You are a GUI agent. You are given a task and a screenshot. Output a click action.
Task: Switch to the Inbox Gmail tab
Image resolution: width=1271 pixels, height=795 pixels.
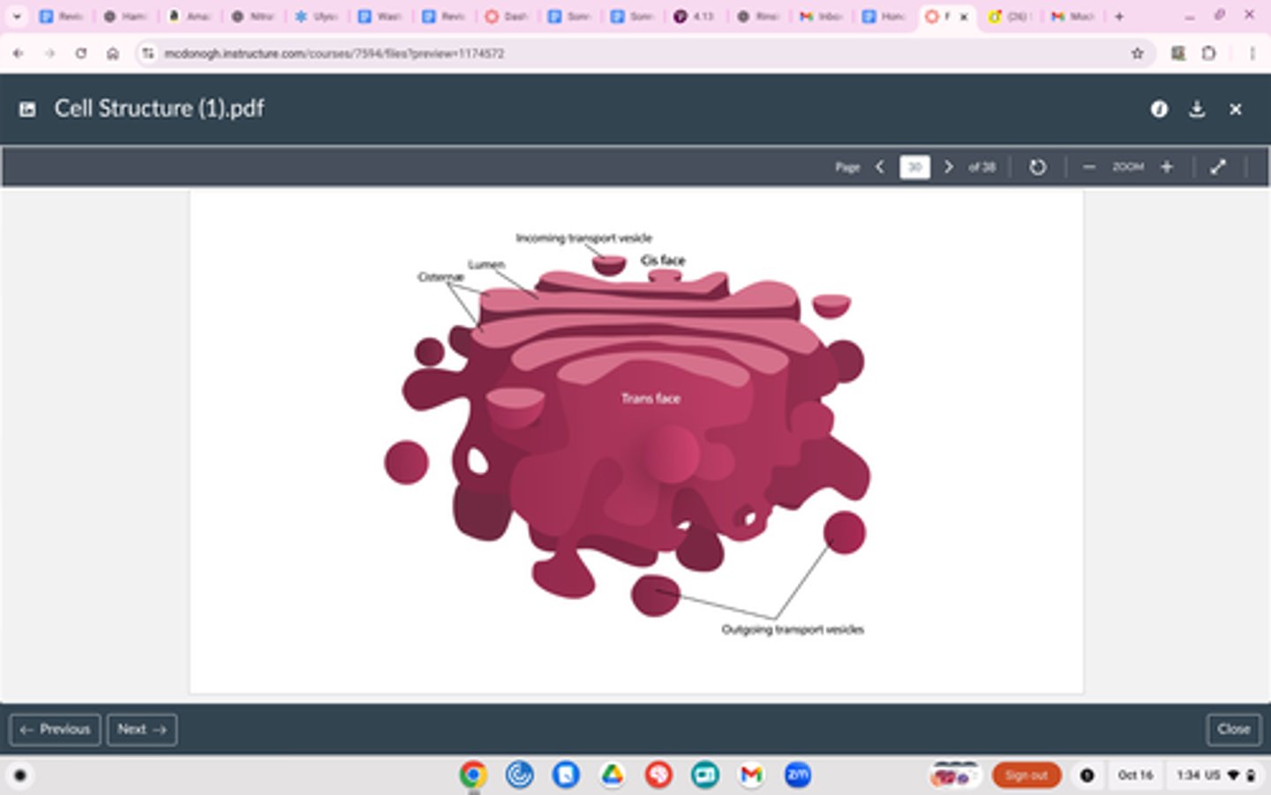tap(822, 16)
